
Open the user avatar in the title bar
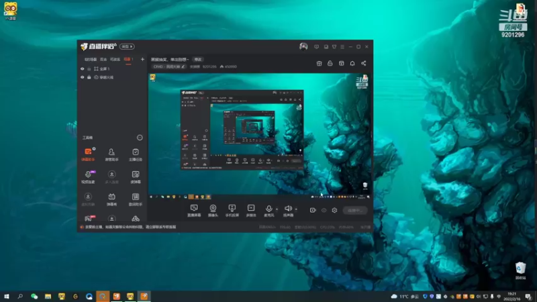click(x=303, y=46)
